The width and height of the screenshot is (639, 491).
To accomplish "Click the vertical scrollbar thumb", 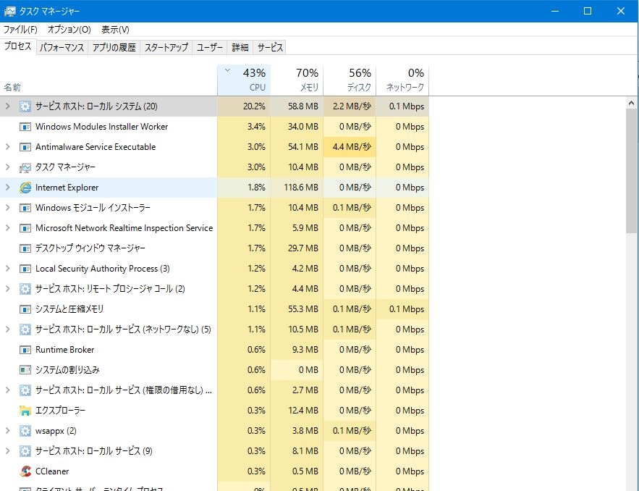I will pos(631,172).
